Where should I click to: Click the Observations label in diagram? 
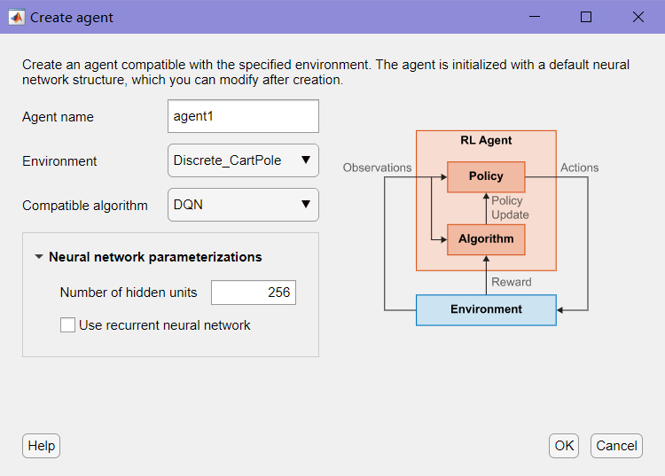point(377,168)
